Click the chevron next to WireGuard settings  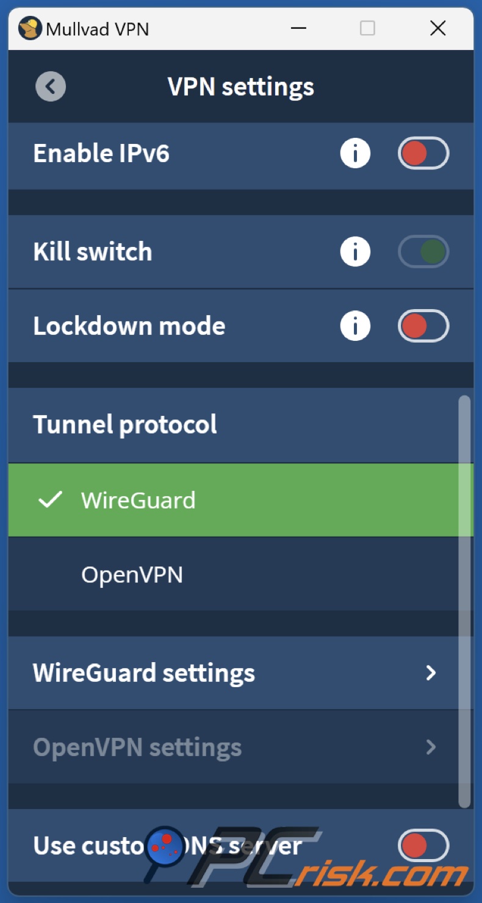(x=431, y=673)
